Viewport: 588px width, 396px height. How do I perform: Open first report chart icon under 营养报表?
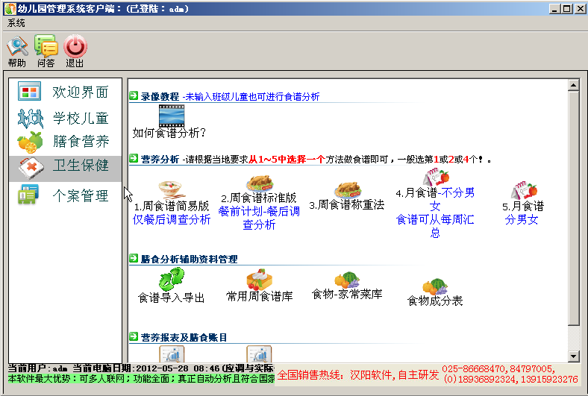pyautogui.click(x=172, y=353)
